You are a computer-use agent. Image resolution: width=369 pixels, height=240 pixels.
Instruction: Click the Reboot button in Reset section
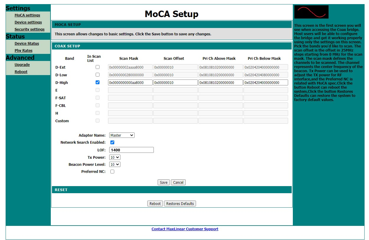click(155, 203)
